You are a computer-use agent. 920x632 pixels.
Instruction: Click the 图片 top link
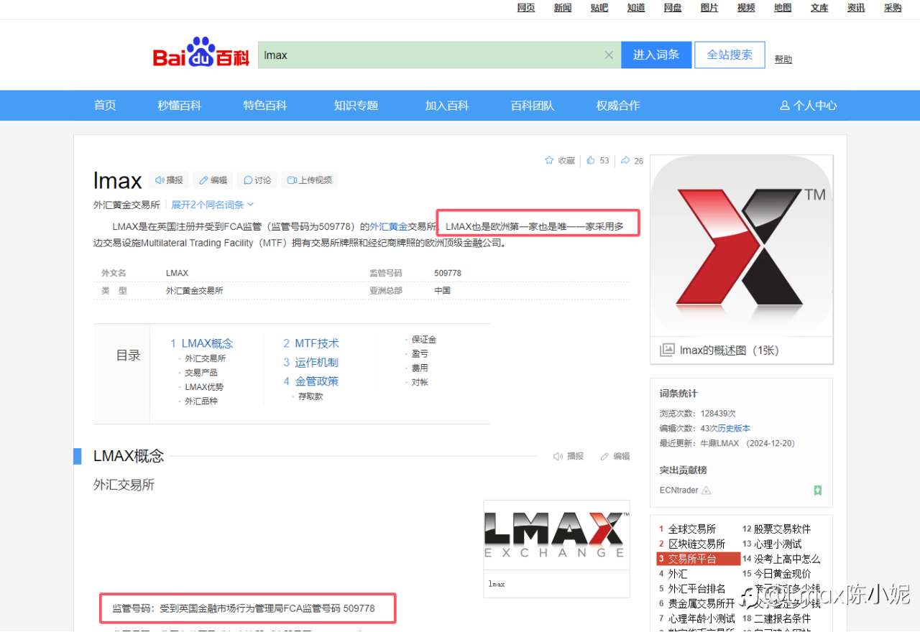pos(709,8)
